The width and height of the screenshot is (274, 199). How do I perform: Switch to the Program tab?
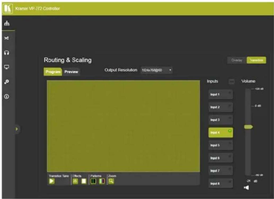click(x=53, y=72)
